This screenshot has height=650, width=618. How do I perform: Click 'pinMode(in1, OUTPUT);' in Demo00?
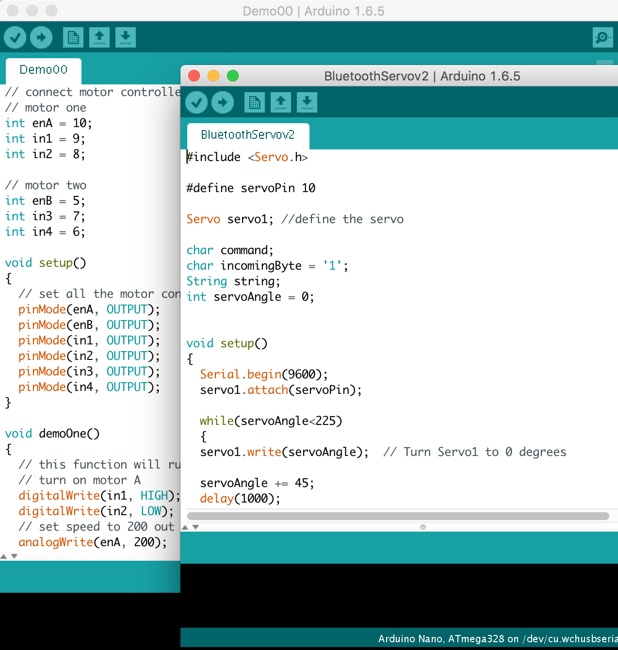coord(89,341)
